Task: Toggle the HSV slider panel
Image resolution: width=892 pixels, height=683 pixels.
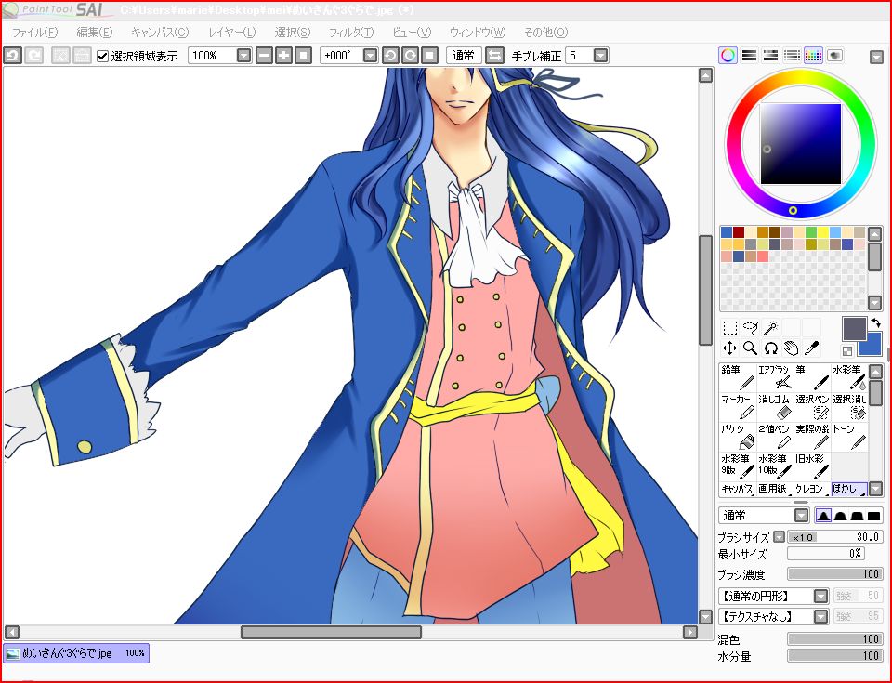Action: click(x=771, y=55)
